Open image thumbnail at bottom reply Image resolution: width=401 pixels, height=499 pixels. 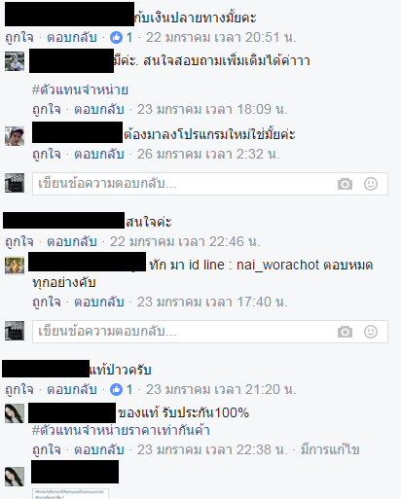70,494
